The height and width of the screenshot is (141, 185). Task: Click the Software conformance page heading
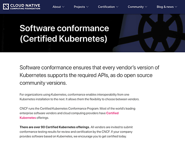tap(64, 34)
